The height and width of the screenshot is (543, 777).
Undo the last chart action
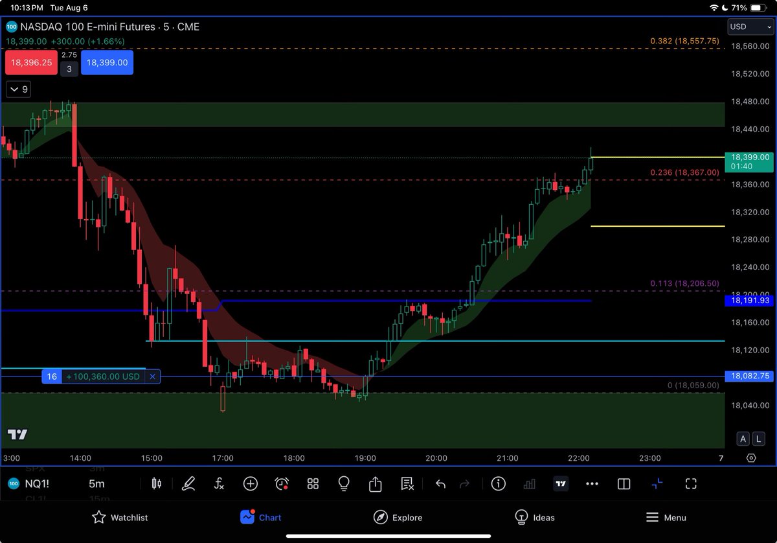coord(440,483)
